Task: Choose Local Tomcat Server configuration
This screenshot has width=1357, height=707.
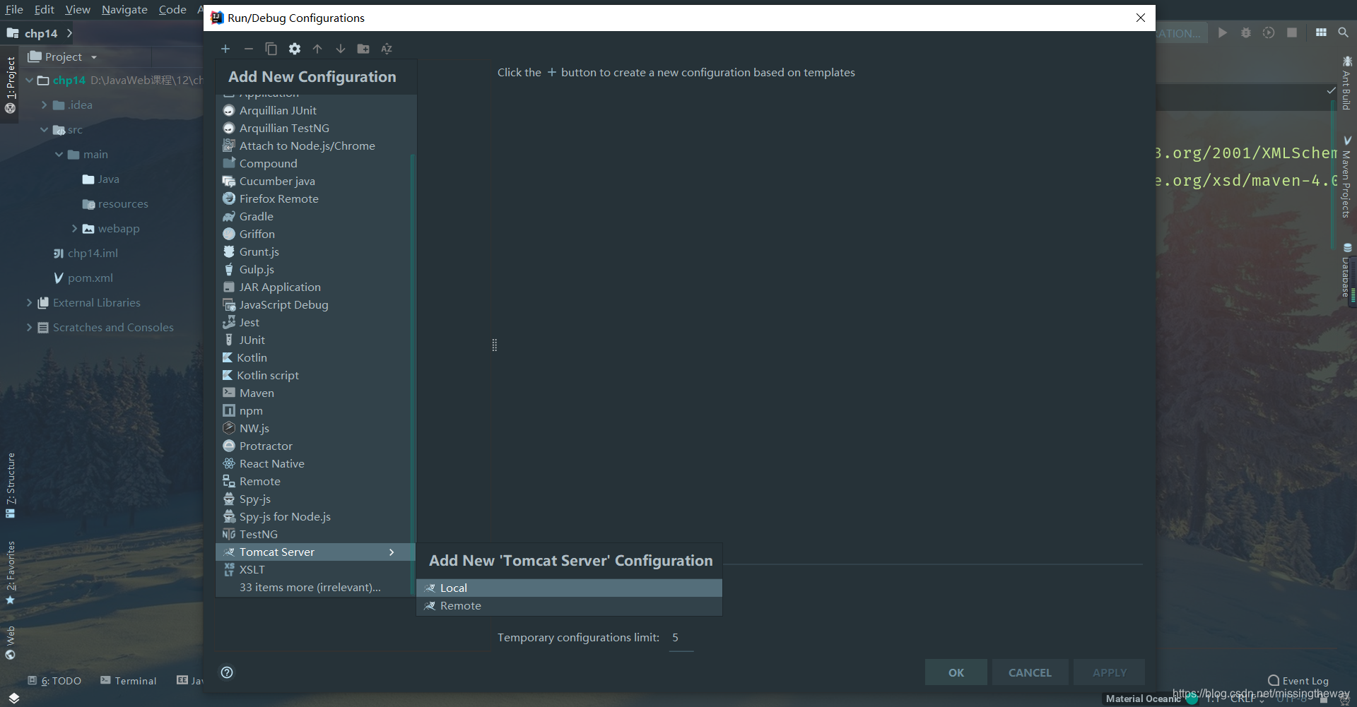Action: click(569, 588)
